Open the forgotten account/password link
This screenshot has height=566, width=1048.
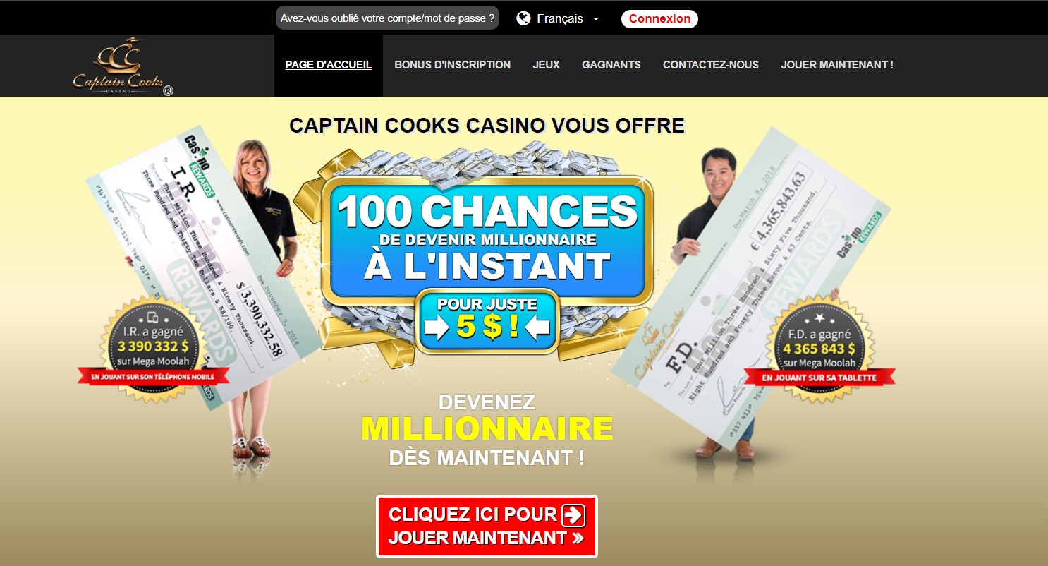[x=387, y=18]
